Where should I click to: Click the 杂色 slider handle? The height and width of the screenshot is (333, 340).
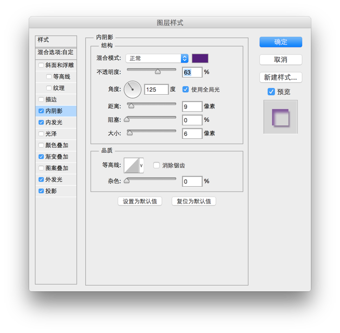coord(127,181)
